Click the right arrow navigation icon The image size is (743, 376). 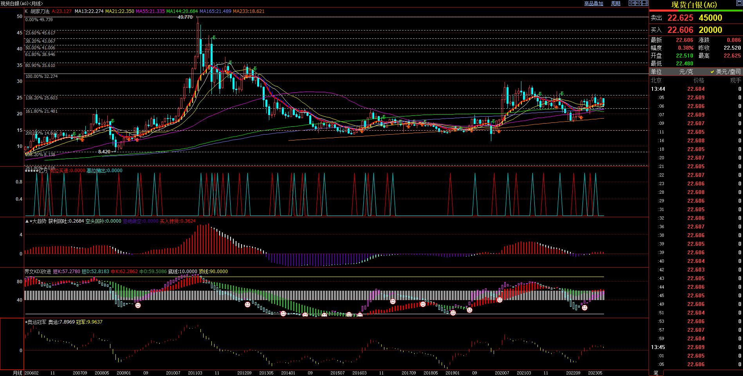[638, 3]
